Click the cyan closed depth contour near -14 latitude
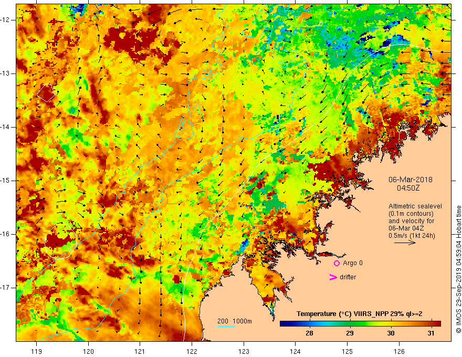 pyautogui.click(x=186, y=130)
